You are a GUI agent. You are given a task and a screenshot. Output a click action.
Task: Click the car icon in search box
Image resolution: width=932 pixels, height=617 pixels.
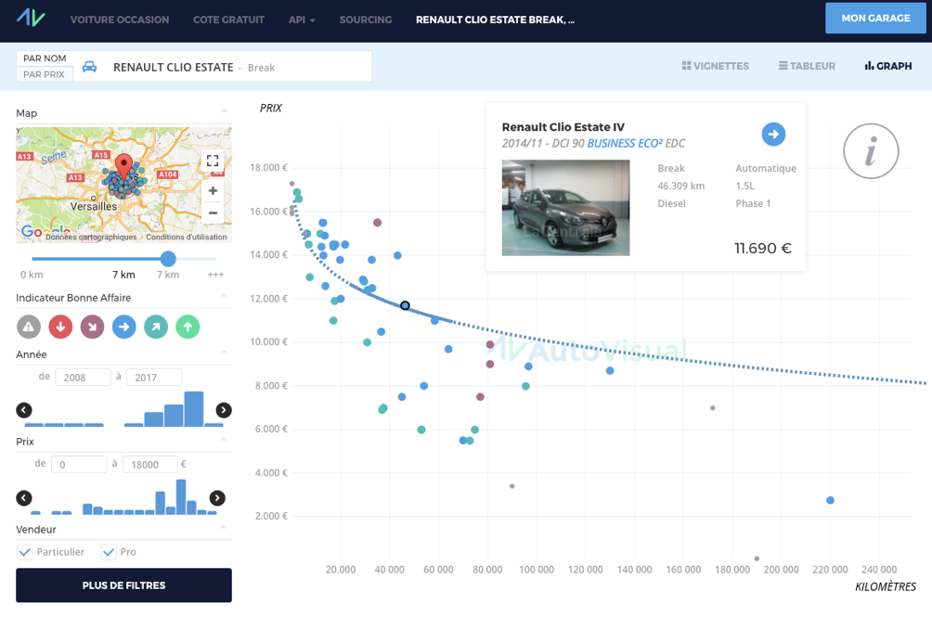point(89,67)
